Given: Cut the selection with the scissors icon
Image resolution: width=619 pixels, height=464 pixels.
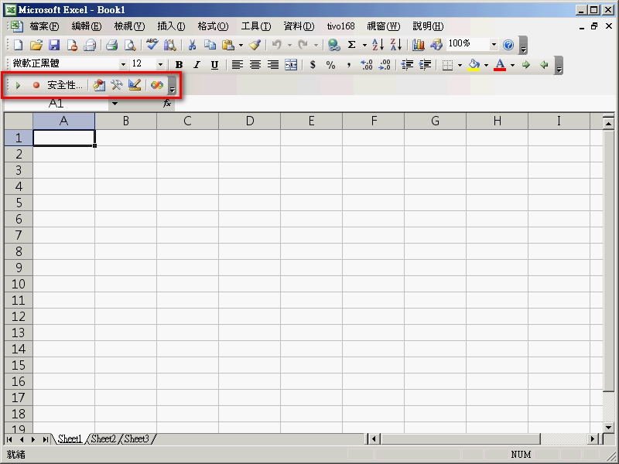Looking at the screenshot, I should tap(192, 45).
